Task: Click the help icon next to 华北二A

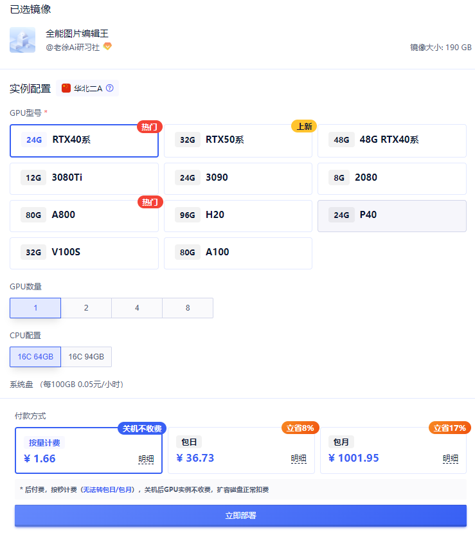Action: 109,88
